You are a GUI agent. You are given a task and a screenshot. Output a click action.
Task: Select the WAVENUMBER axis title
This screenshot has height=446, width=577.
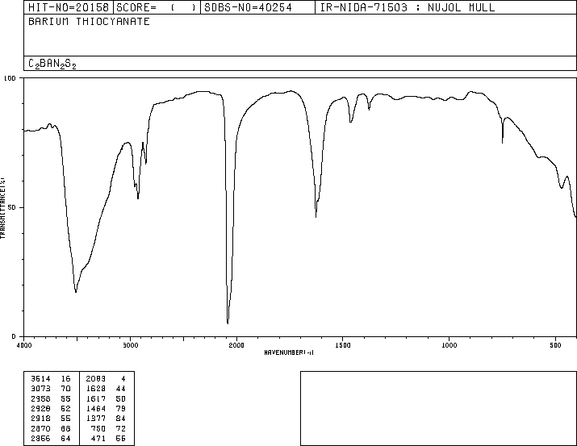(289, 352)
